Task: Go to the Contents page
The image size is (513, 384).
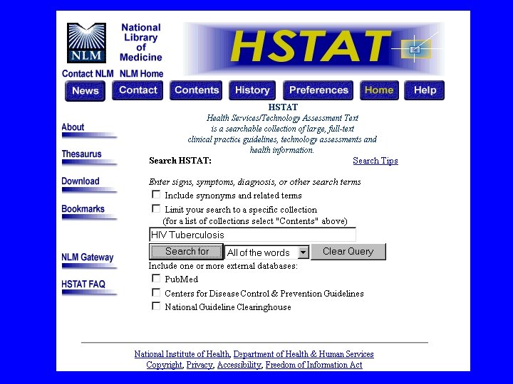Action: [x=196, y=90]
